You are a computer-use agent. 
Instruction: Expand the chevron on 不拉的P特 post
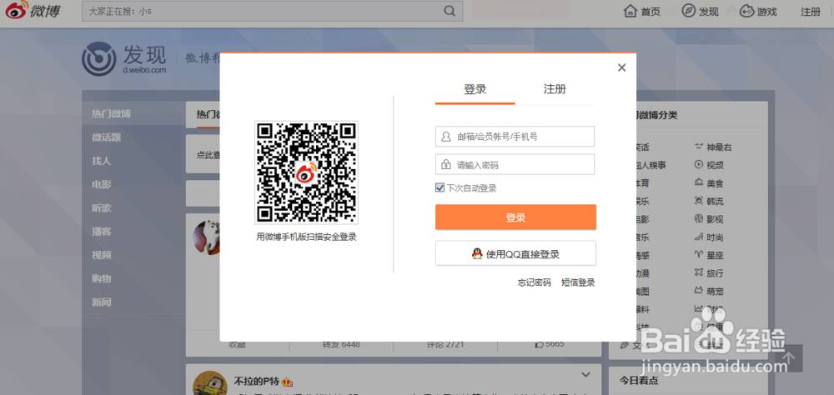point(585,375)
